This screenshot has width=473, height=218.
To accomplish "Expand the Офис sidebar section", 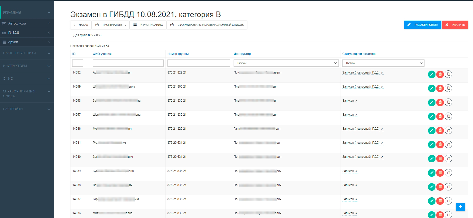I will click(x=27, y=79).
